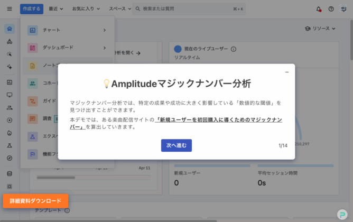Click the notebook document icon in menu
The image size is (353, 222).
[x=33, y=66]
